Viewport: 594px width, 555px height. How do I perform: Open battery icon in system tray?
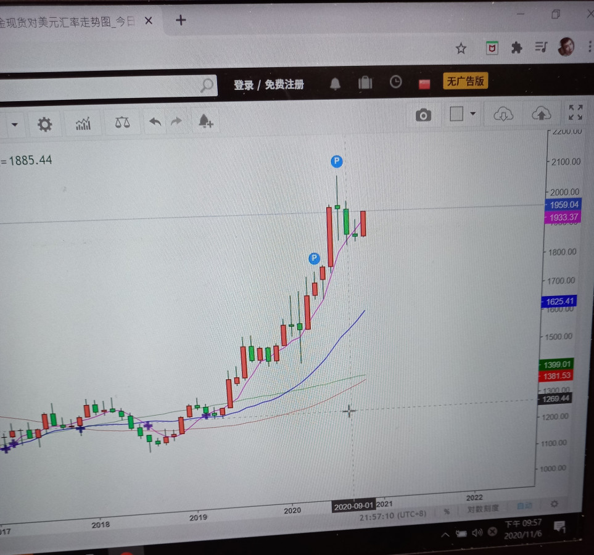(x=461, y=534)
